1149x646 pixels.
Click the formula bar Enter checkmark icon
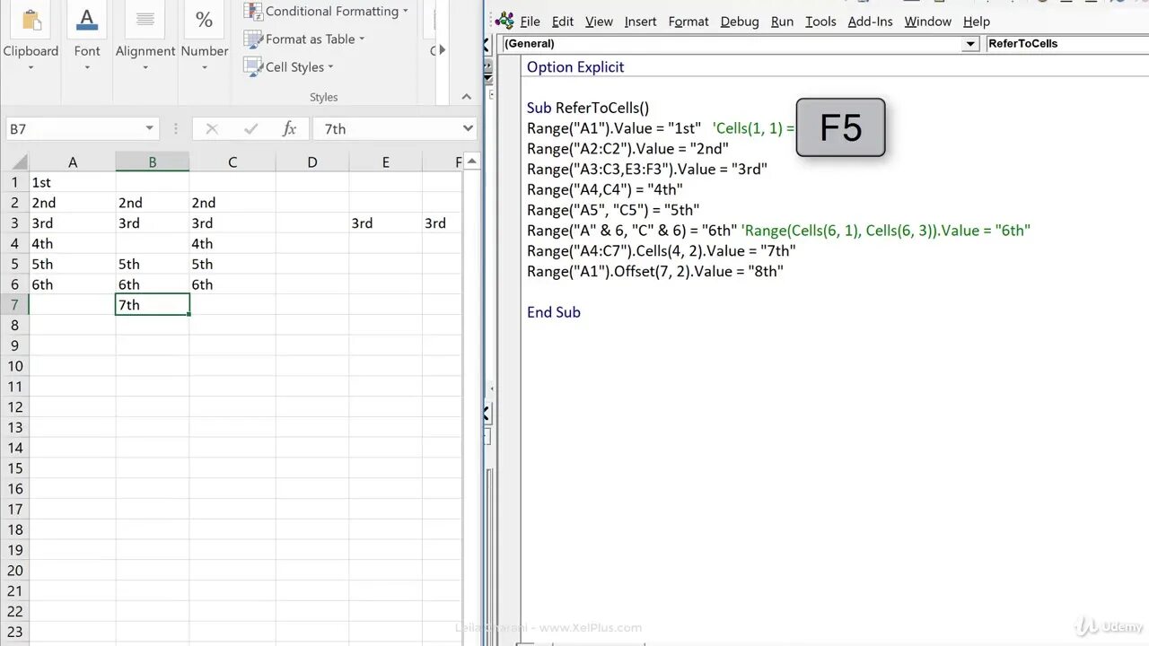tap(250, 129)
